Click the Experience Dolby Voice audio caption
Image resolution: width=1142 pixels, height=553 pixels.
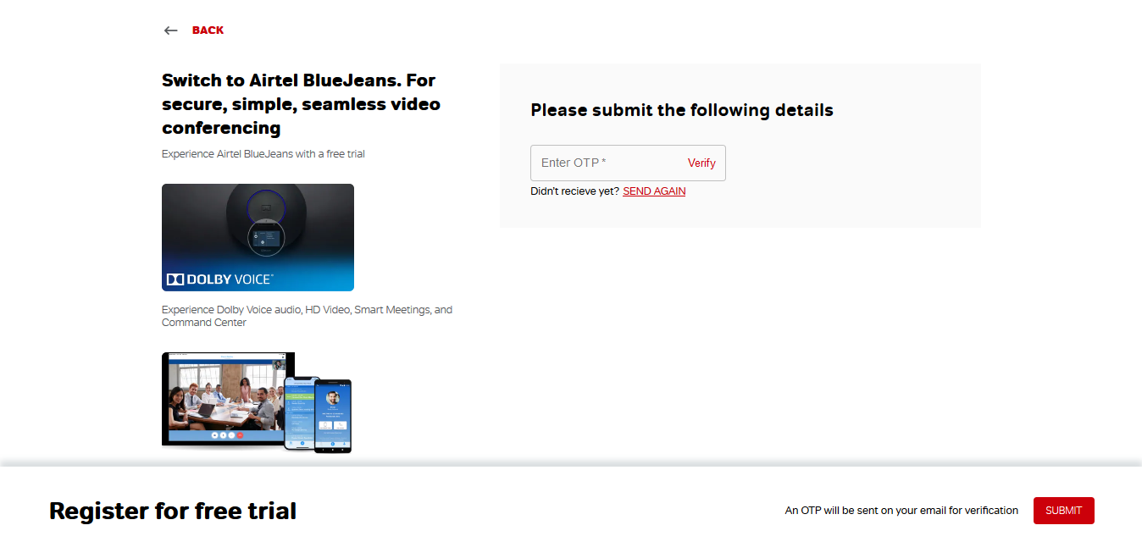coord(307,316)
